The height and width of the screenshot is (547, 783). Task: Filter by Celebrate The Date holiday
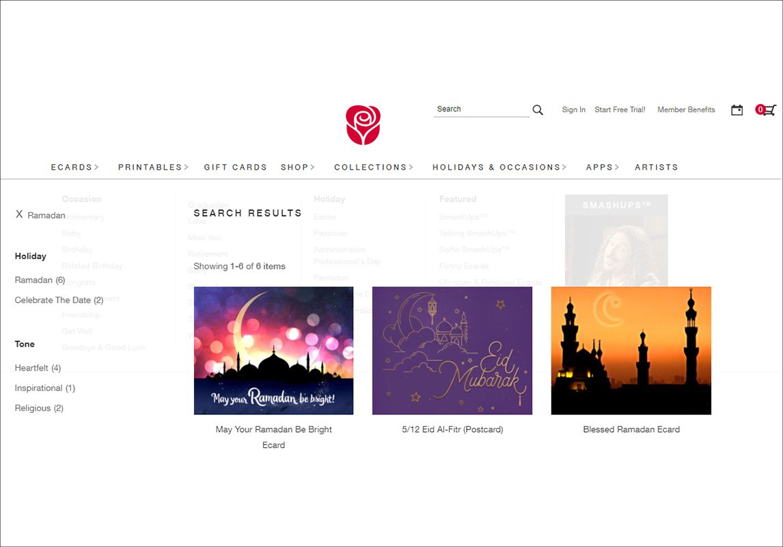59,300
